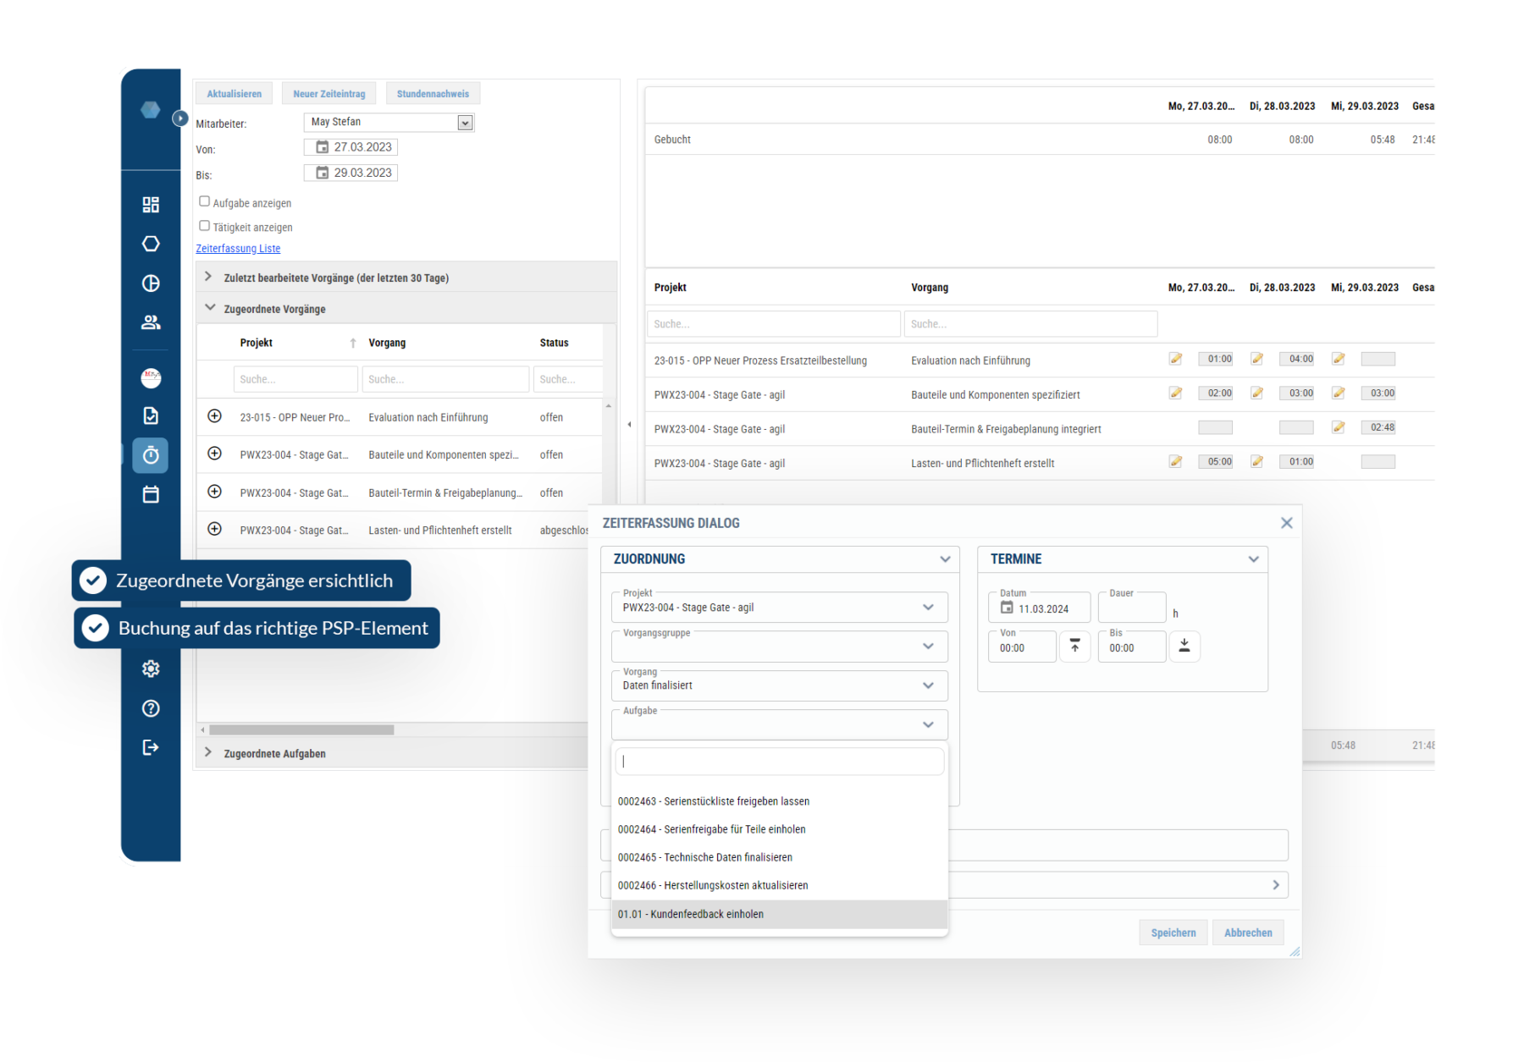This screenshot has width=1524, height=1062.
Task: Click horizontal scrollbar below assigned tasks list
Action: 301,729
